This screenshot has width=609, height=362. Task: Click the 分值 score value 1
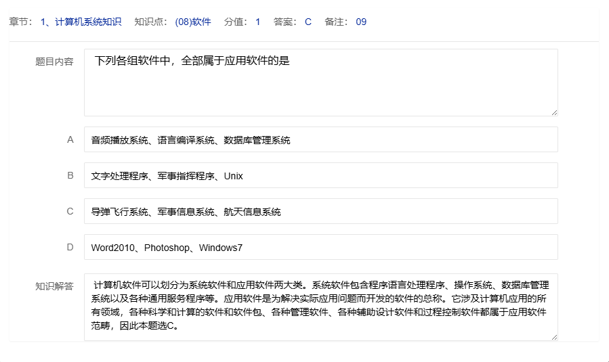click(x=257, y=22)
